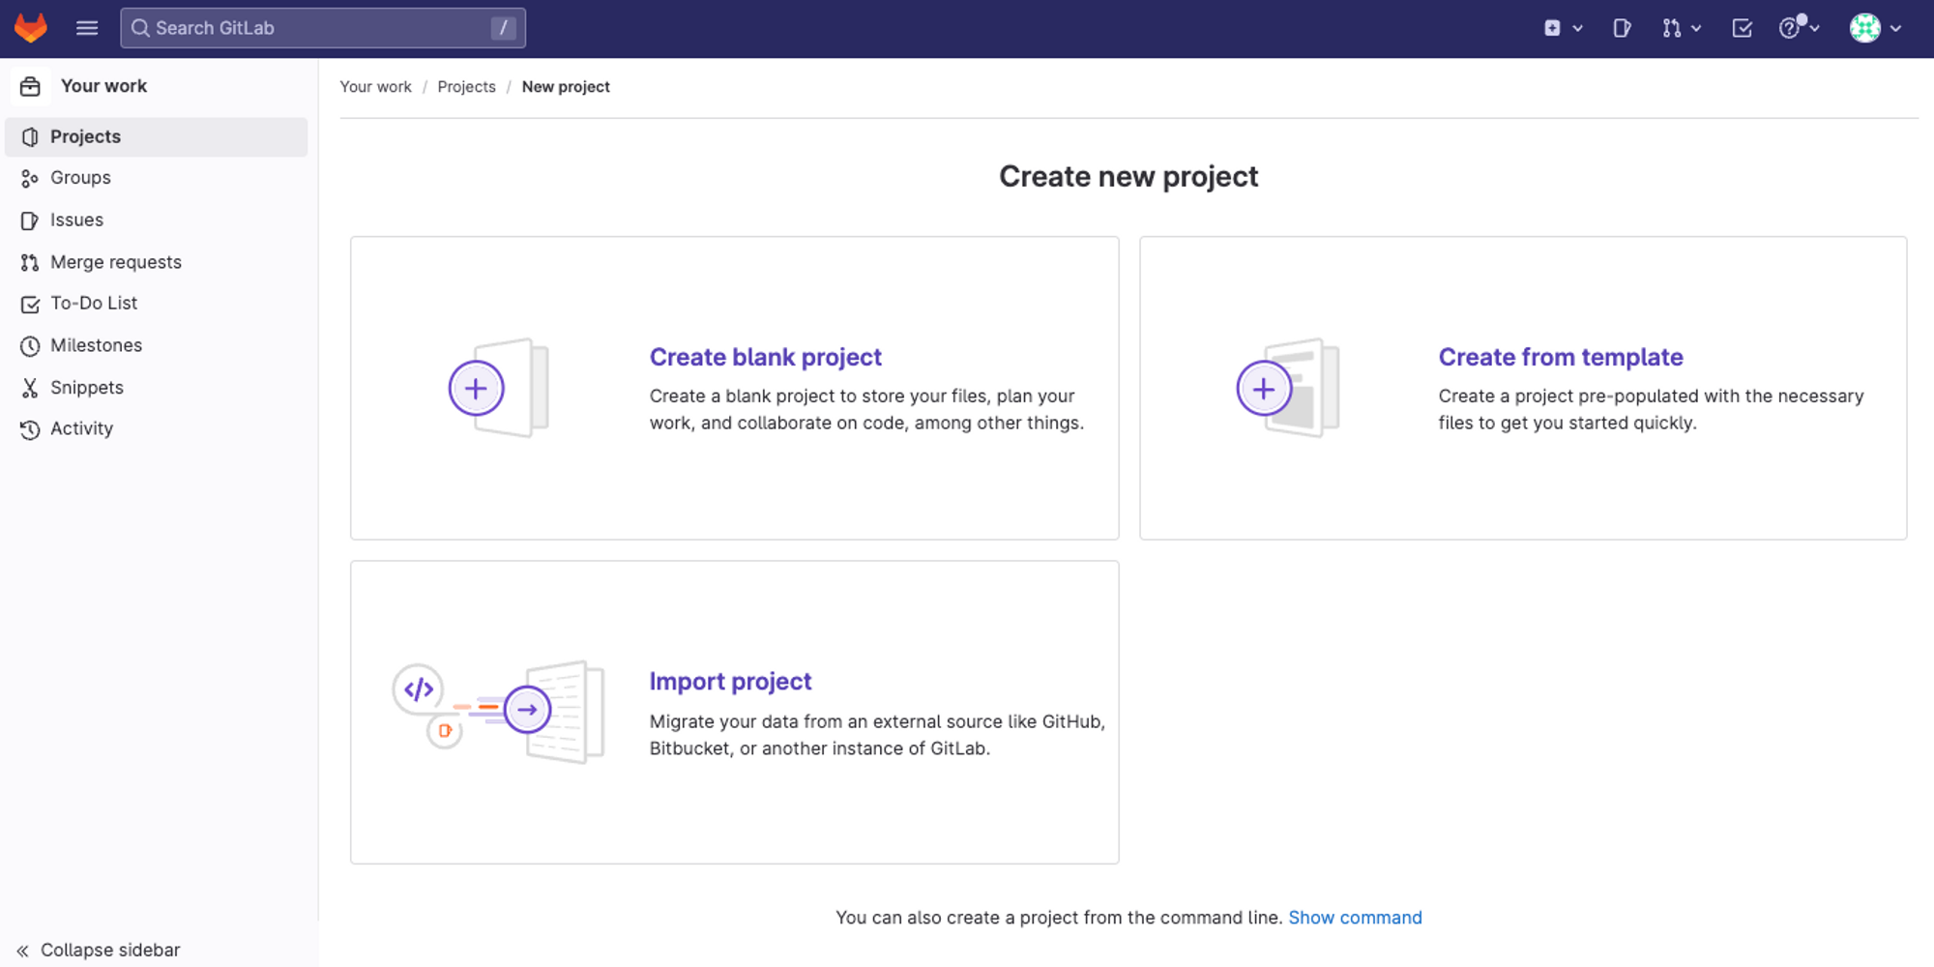Viewport: 1934px width, 967px height.
Task: Open the user avatar menu
Action: [x=1876, y=28]
